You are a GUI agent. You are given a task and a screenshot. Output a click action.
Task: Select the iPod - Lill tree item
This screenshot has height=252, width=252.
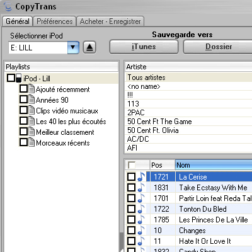coord(37,79)
